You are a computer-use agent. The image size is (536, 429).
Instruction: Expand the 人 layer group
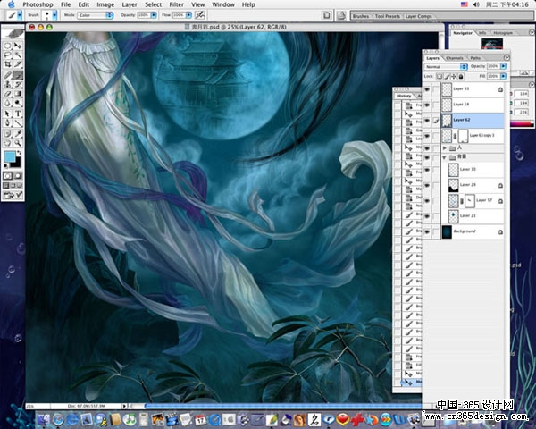(445, 148)
